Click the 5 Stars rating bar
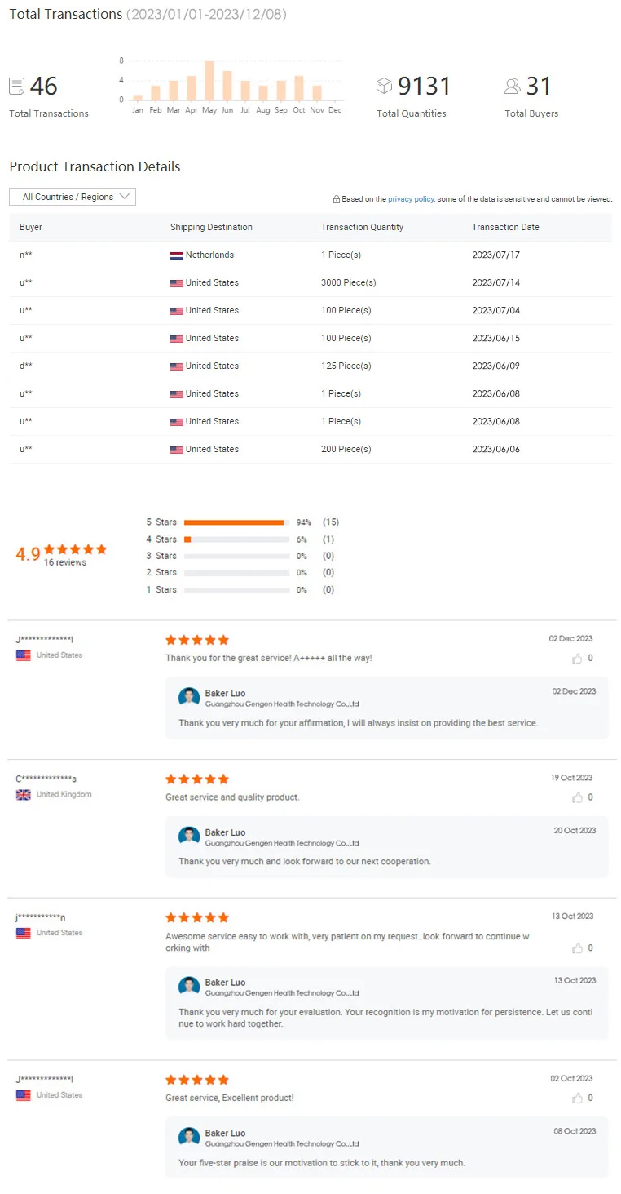 pyautogui.click(x=236, y=522)
